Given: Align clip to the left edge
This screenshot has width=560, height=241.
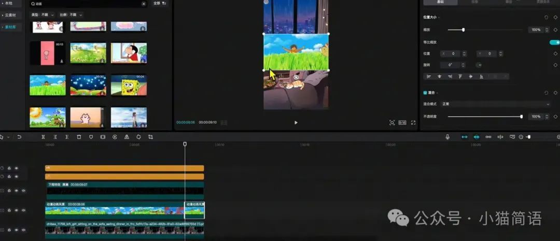Looking at the screenshot, I should pyautogui.click(x=429, y=76).
